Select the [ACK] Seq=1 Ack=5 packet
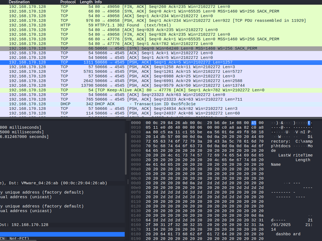The width and height of the screenshot is (322, 241). tap(161, 58)
